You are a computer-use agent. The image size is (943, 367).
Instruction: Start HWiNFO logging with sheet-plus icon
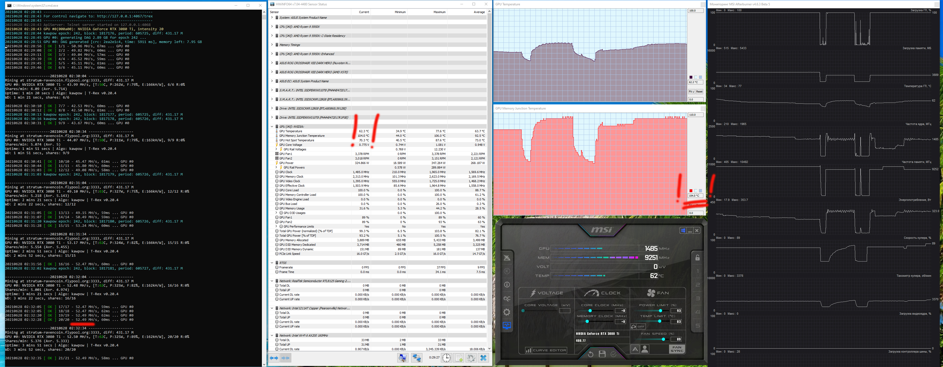click(x=459, y=358)
